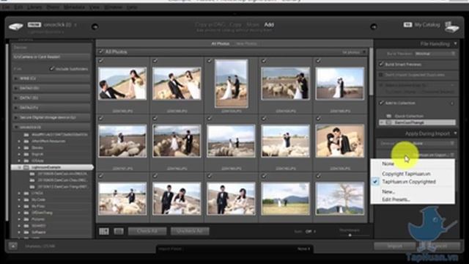Screen dimensions: 469x264
Task: Toggle Include Subfolders checkbox
Action: pyautogui.click(x=52, y=69)
